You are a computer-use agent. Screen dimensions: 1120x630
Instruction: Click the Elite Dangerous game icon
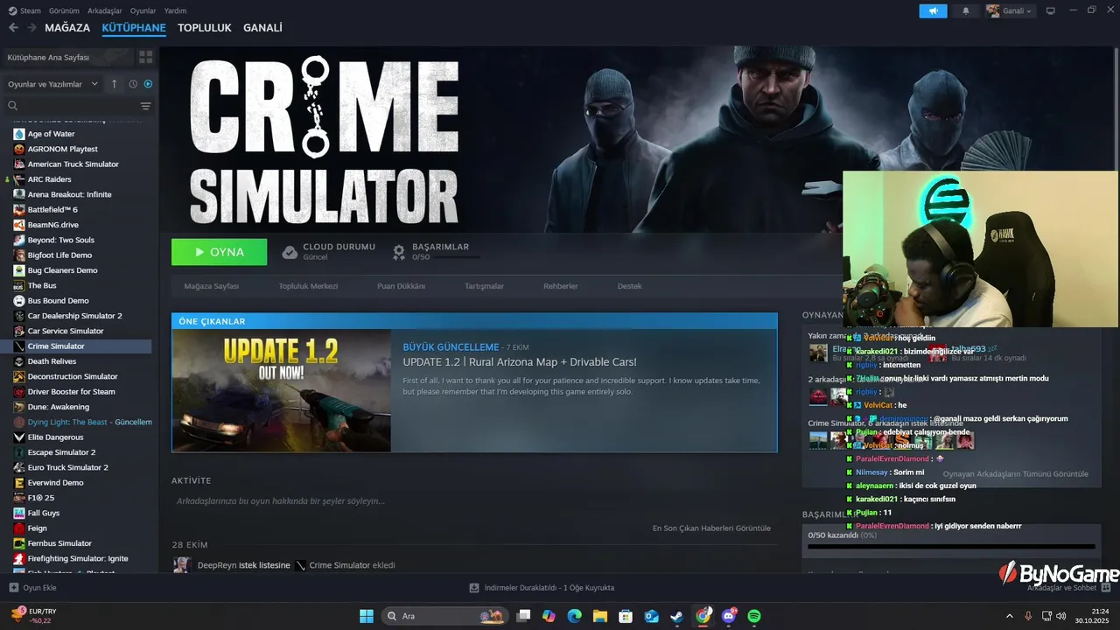[x=19, y=437]
